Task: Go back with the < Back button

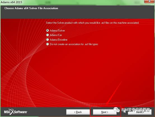Action: coord(78,112)
